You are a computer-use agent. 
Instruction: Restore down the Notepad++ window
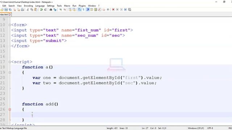(224, 2)
